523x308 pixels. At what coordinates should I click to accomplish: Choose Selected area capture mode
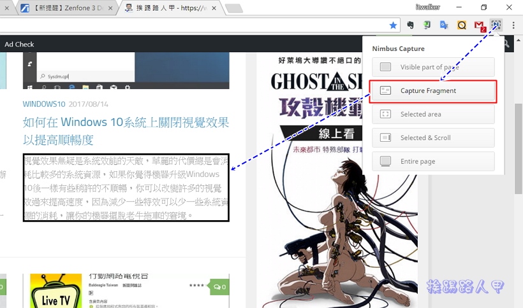tap(433, 114)
